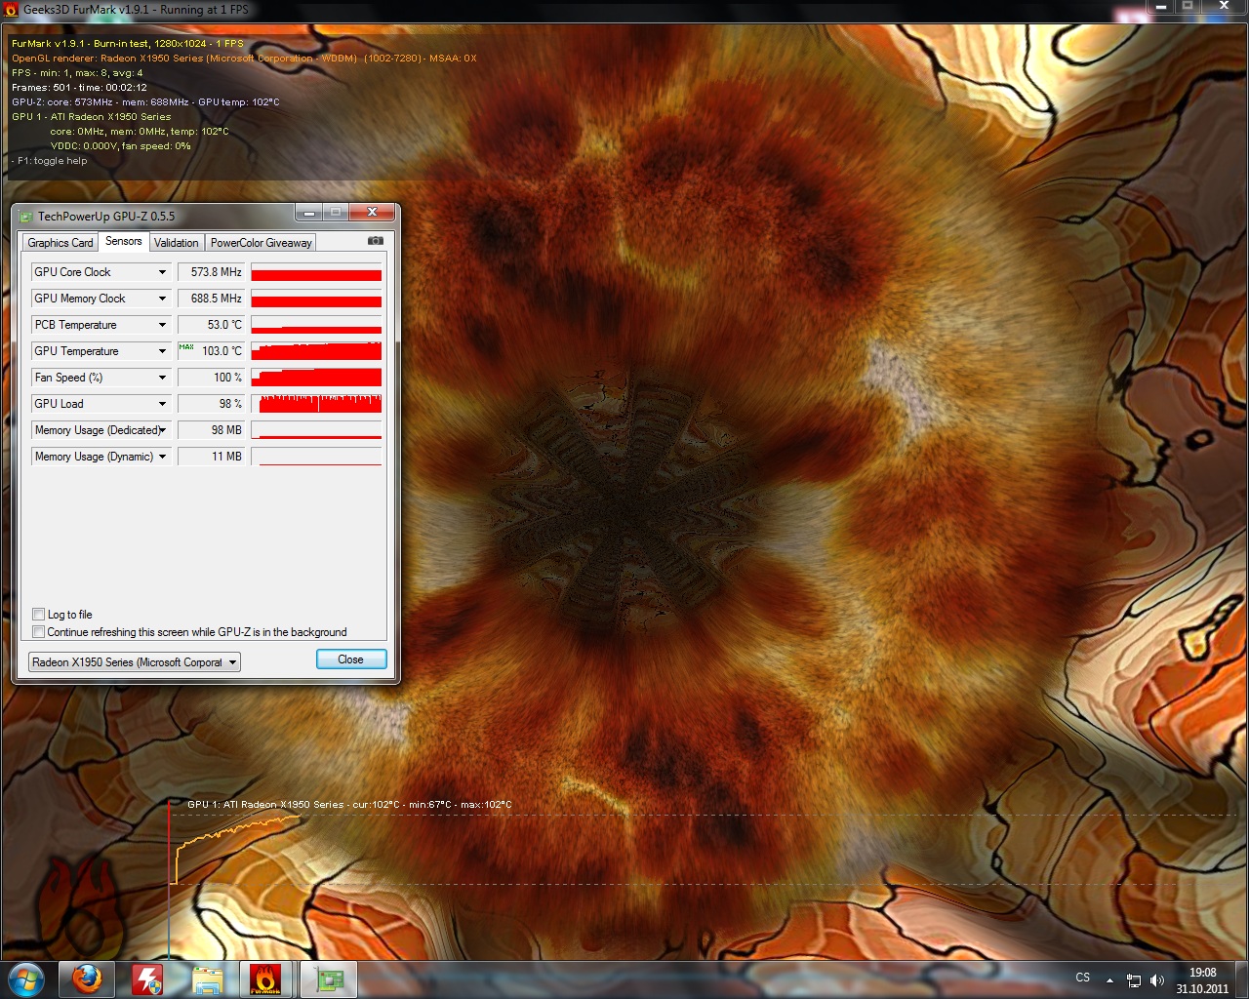Click the GPU Memory Clock red graph
Screen dimensions: 1249x999
click(x=316, y=299)
